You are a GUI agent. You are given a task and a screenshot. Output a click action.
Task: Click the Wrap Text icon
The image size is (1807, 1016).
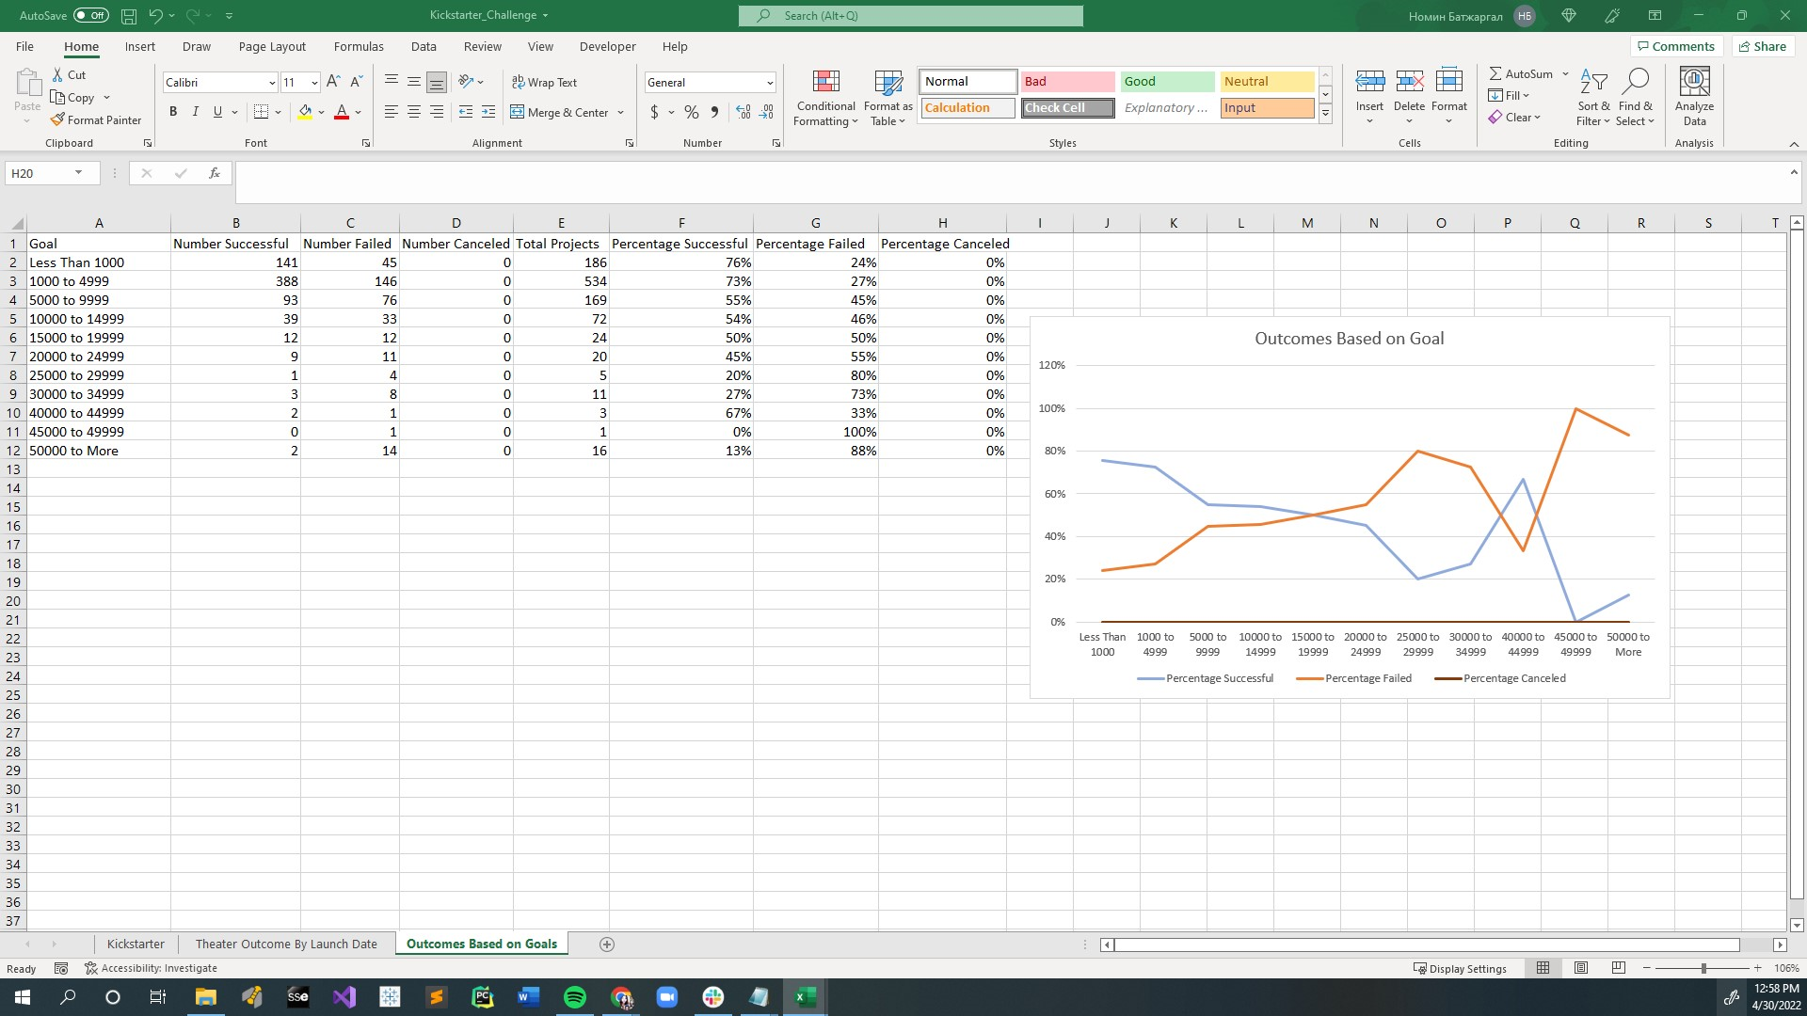tap(546, 82)
